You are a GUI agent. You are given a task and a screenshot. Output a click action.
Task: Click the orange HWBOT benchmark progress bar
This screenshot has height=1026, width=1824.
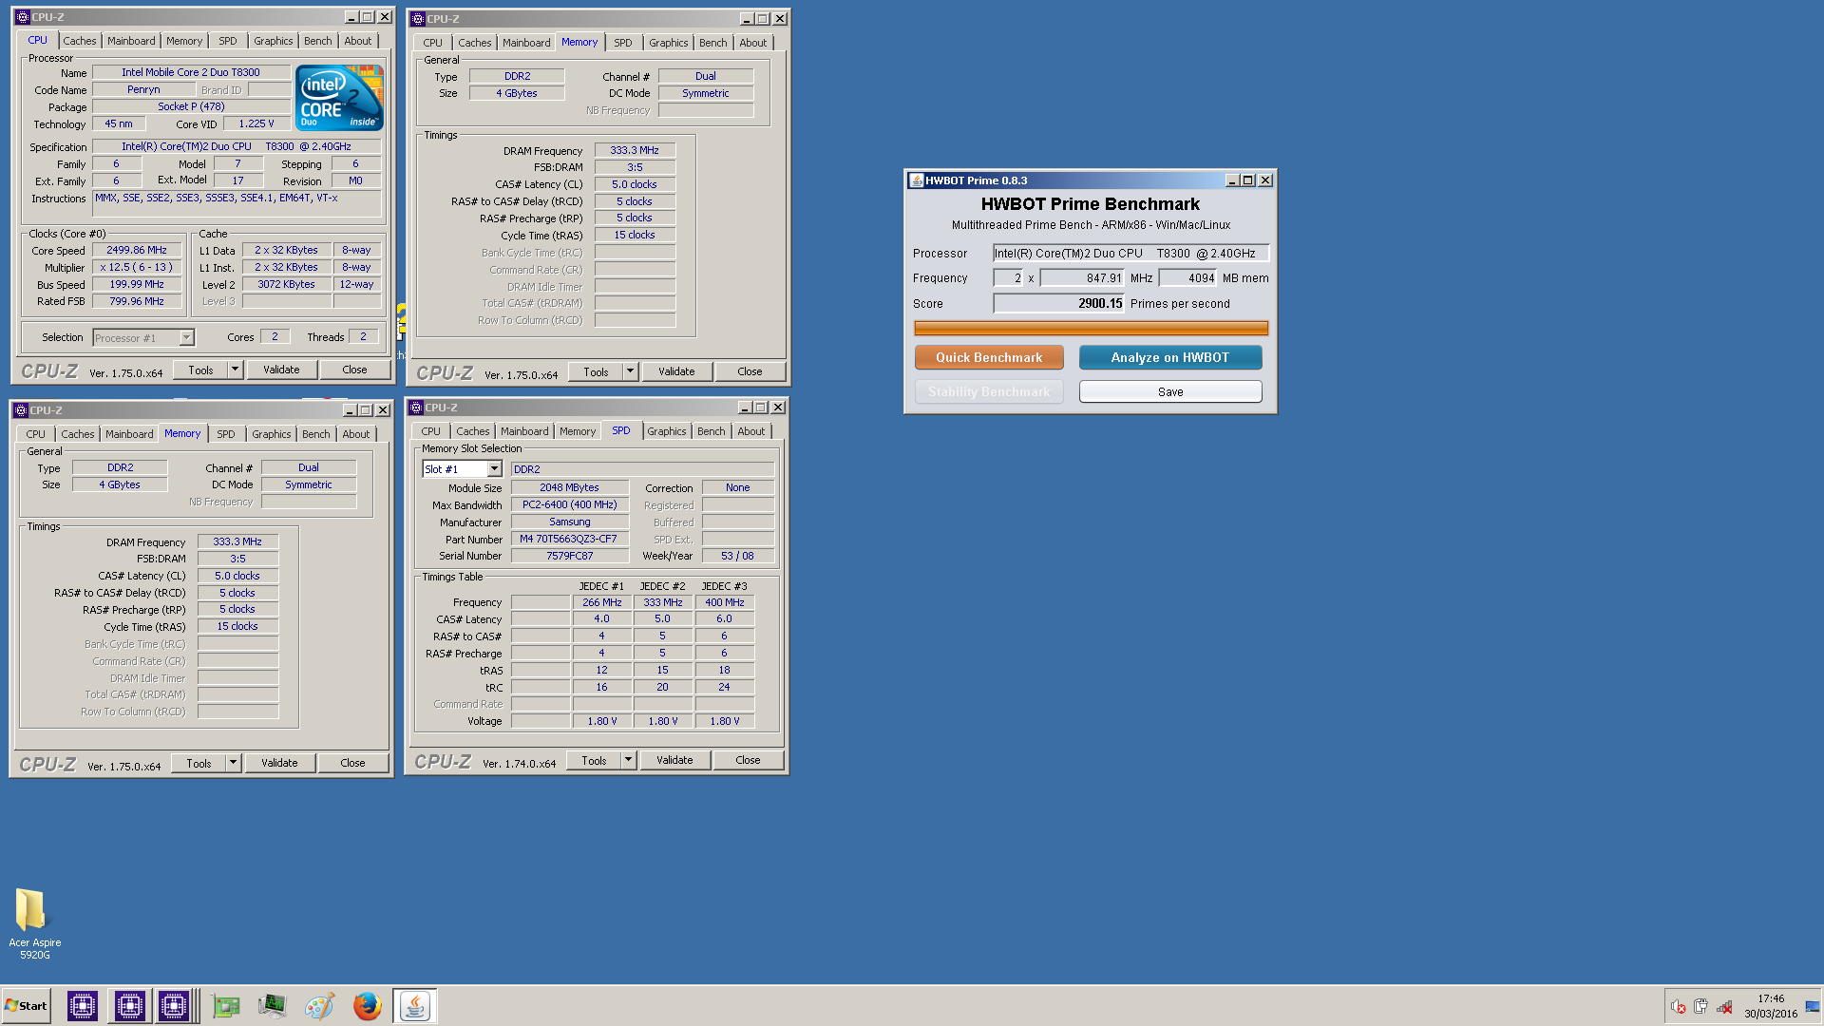(x=1091, y=328)
